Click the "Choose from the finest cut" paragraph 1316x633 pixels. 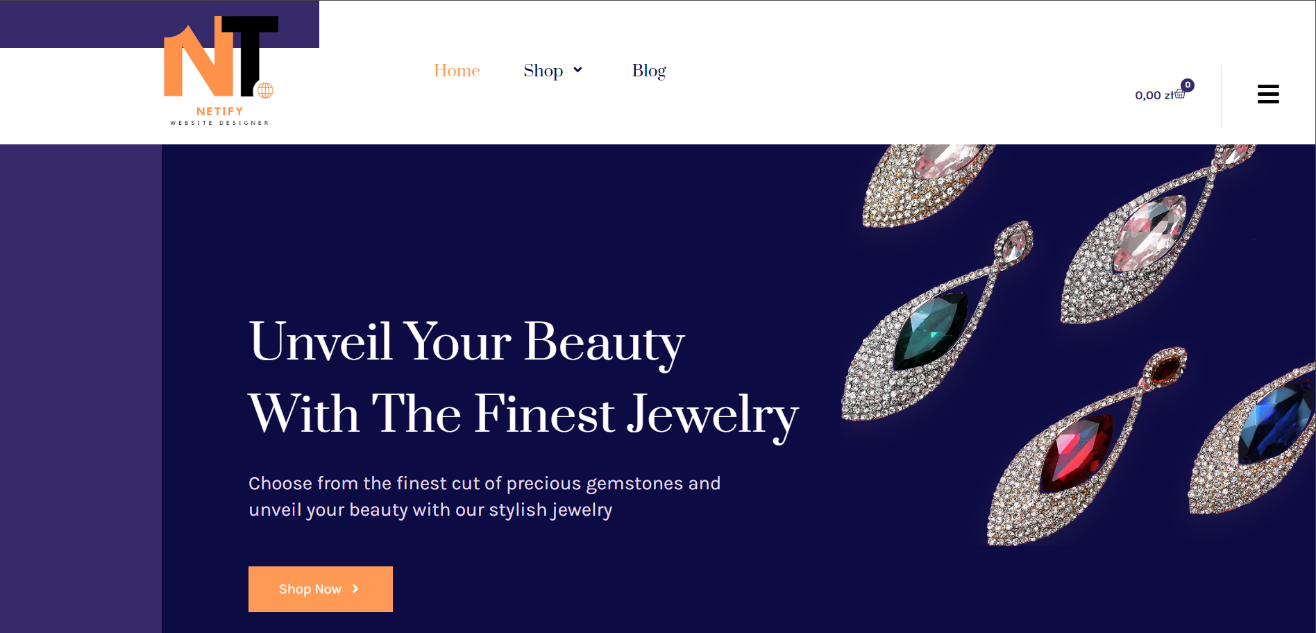(484, 496)
